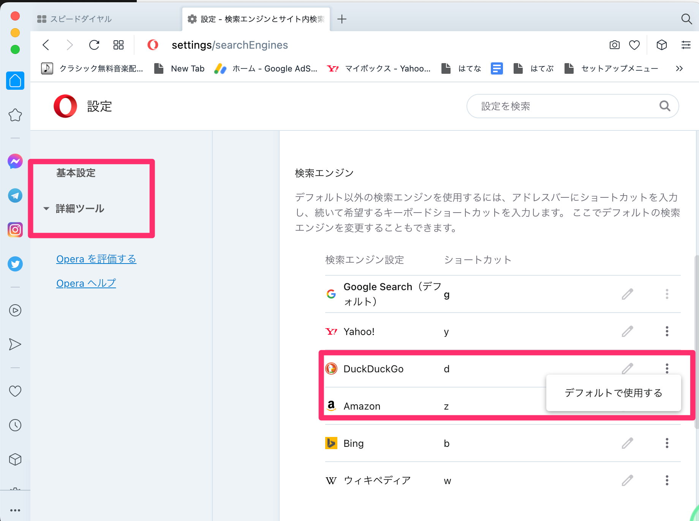Open the Google AdSense bookmark
Image resolution: width=699 pixels, height=521 pixels.
click(x=266, y=68)
